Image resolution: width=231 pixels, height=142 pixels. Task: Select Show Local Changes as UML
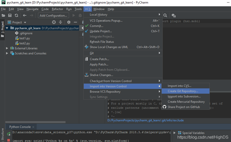[x=123, y=47]
